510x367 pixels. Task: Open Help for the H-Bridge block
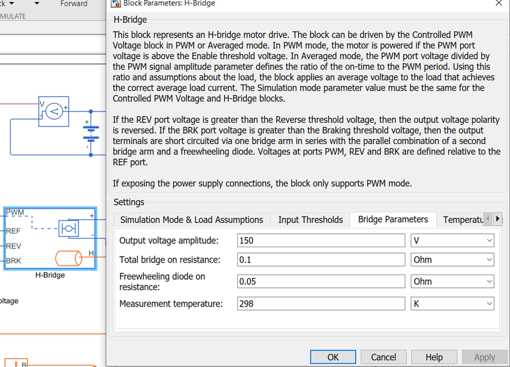(434, 357)
